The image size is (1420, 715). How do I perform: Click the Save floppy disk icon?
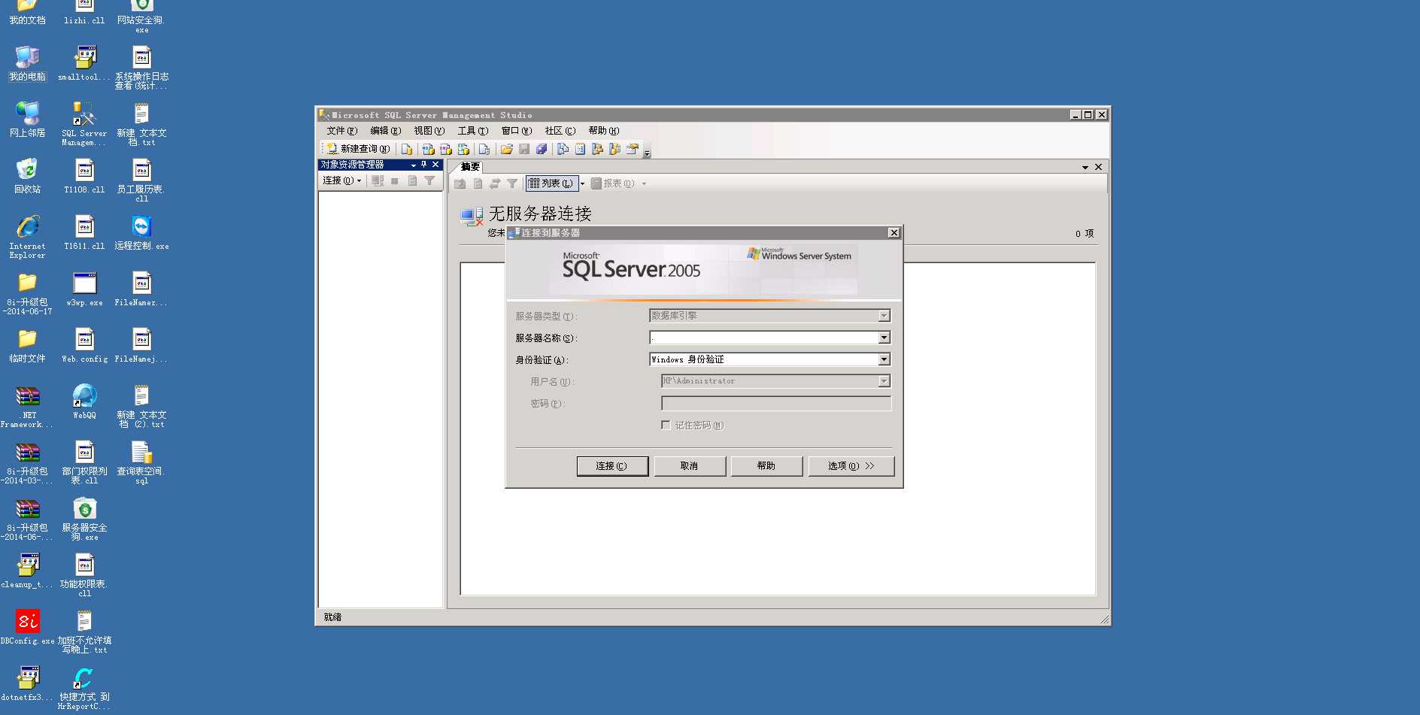point(524,149)
